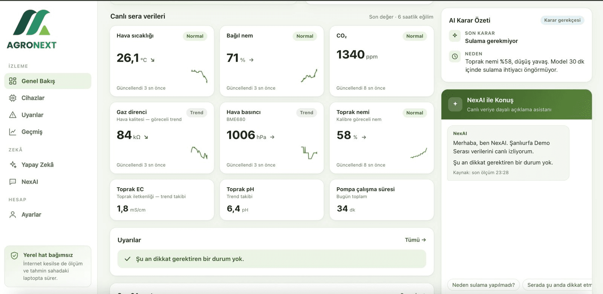Click the Toprak nemi trend sparkline
This screenshot has height=294, width=603.
(x=419, y=153)
